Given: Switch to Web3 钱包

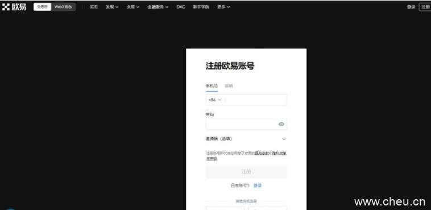Looking at the screenshot, I should [63, 7].
